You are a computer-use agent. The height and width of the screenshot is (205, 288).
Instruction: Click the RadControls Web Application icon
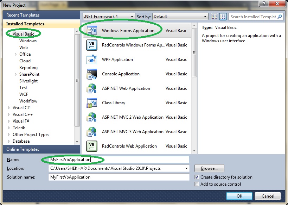pyautogui.click(x=92, y=146)
